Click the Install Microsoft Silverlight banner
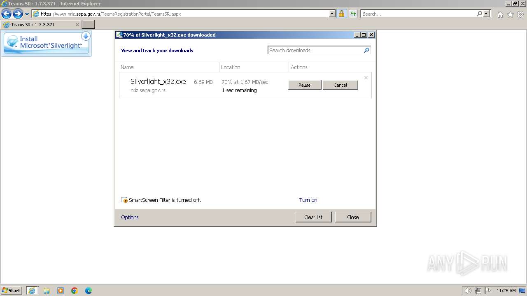 click(x=46, y=43)
